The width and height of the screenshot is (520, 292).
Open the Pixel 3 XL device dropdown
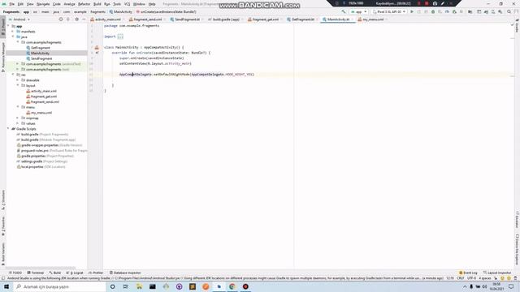pyautogui.click(x=389, y=11)
